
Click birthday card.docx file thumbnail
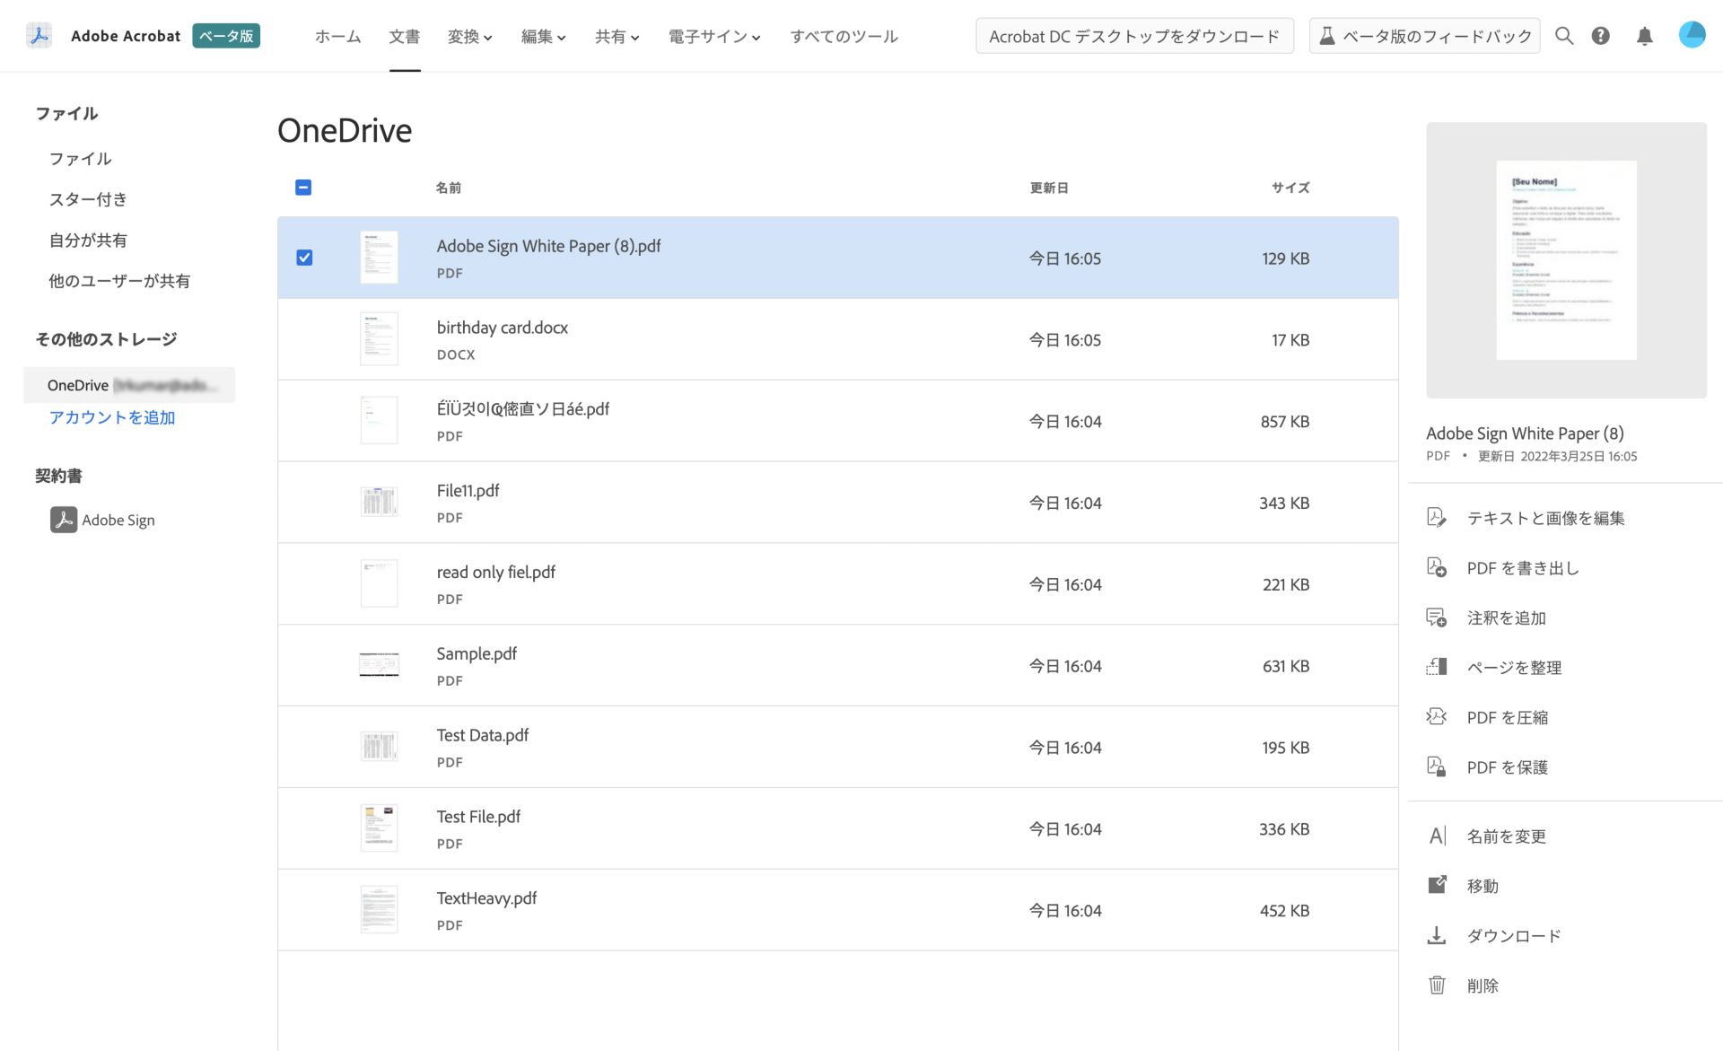[379, 339]
